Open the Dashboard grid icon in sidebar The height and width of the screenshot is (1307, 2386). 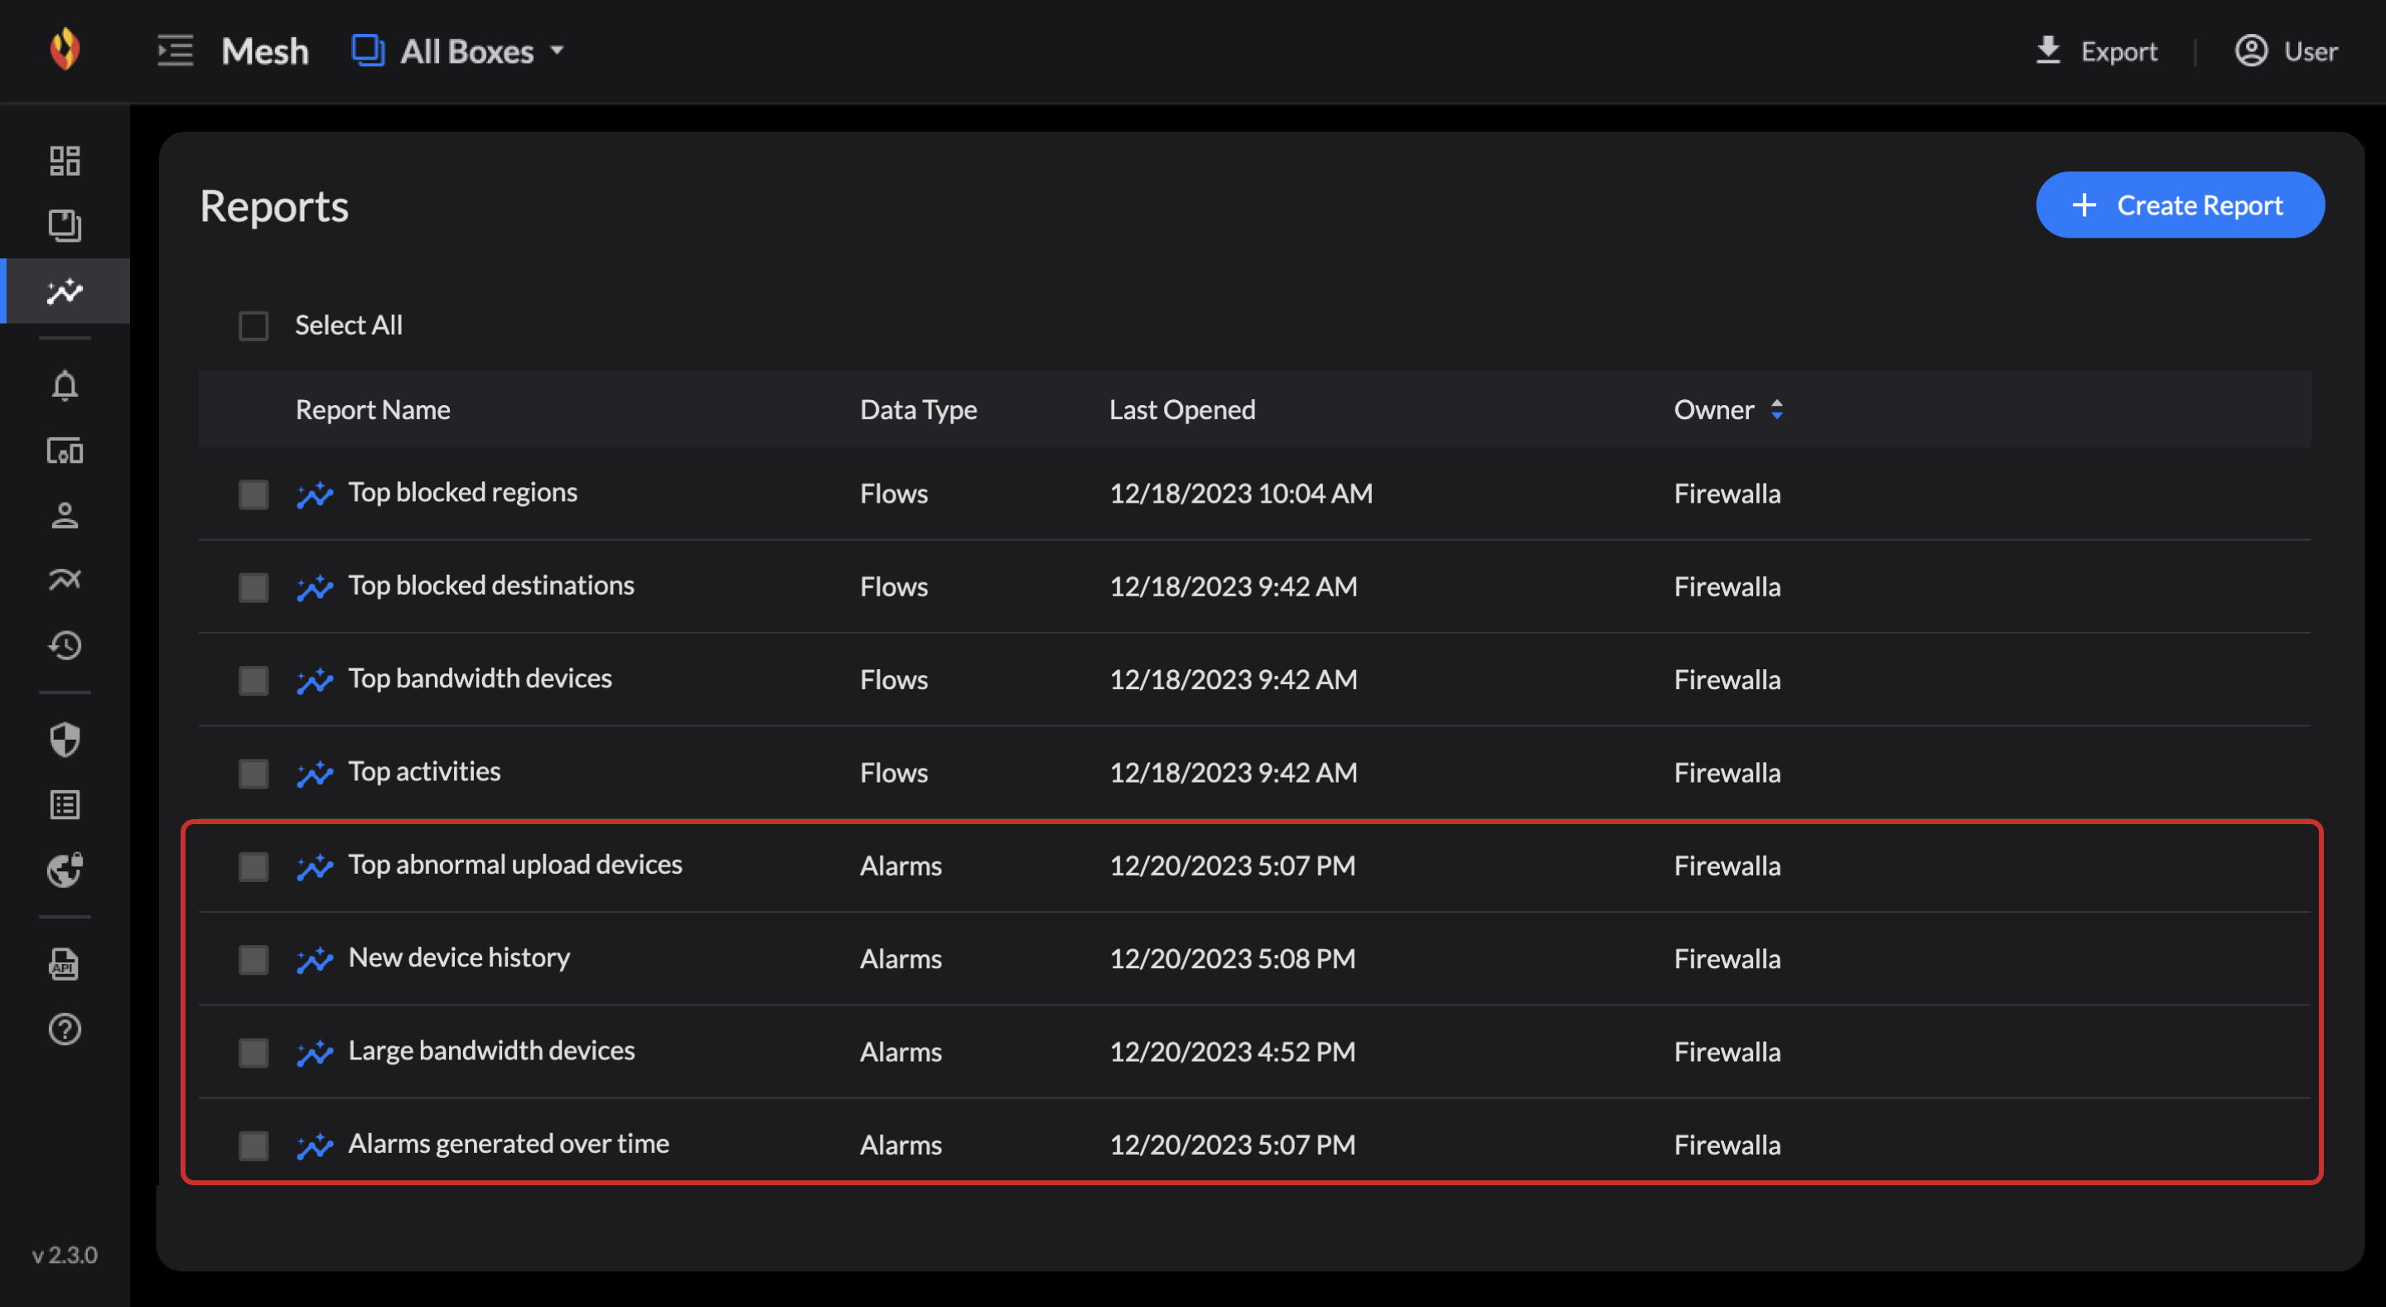tap(65, 160)
